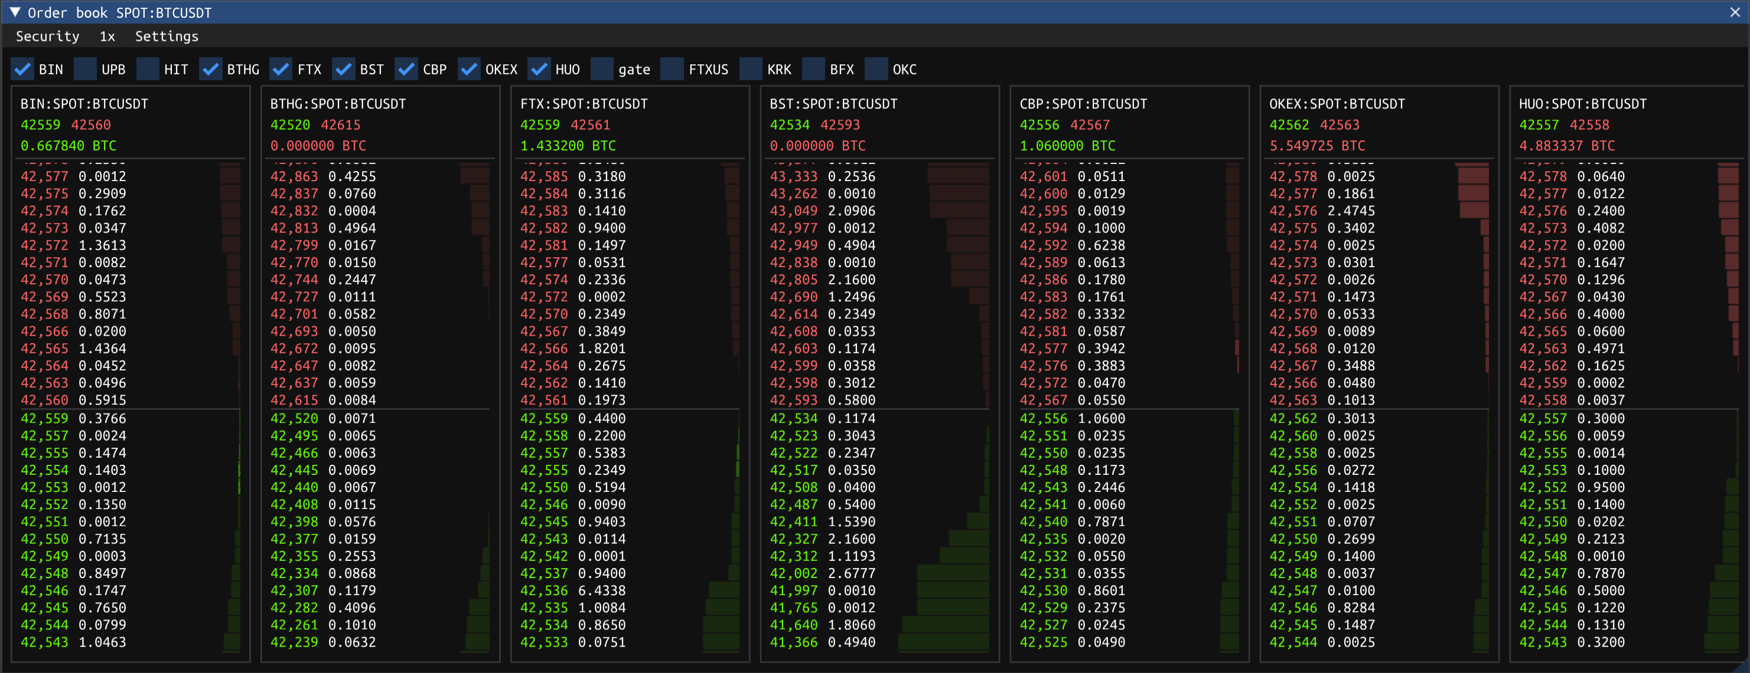Click the 1.433200 BTC value in FTX
The height and width of the screenshot is (673, 1750).
click(569, 146)
